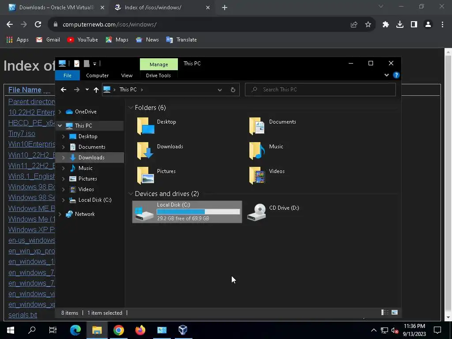The height and width of the screenshot is (339, 452).
Task: Share this page icon in address bar
Action: coord(354,25)
